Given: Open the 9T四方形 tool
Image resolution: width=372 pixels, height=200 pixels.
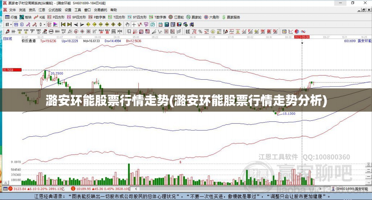Looking at the screenshot, I should [137, 17].
